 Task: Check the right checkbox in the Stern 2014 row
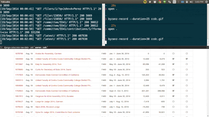[187, 107]
